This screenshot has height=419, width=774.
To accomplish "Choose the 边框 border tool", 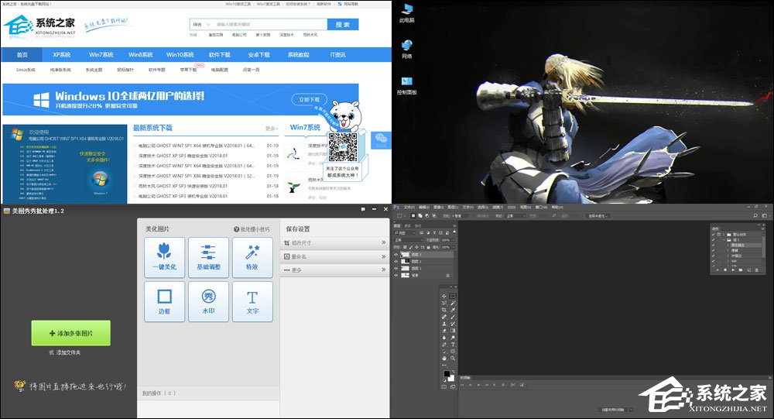I will (164, 301).
